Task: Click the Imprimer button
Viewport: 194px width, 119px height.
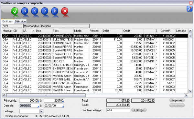Action: [177, 100]
